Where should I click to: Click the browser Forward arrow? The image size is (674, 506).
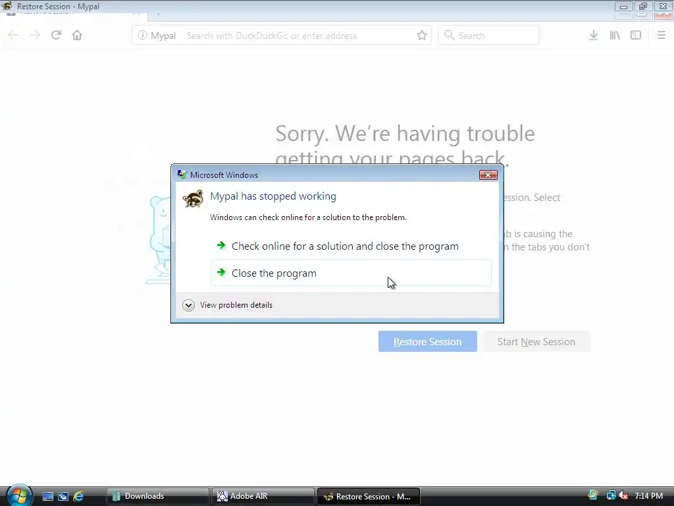point(35,36)
